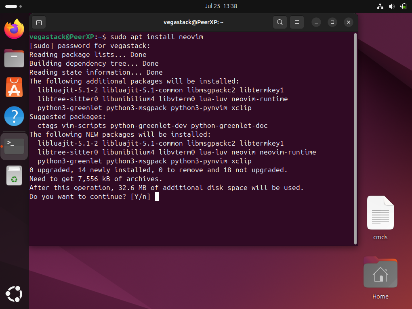Click the network status icon
The height and width of the screenshot is (309, 412).
pyautogui.click(x=380, y=6)
